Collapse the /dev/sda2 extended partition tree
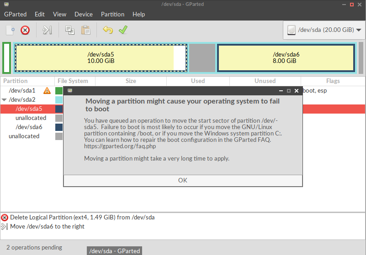 tap(4, 100)
